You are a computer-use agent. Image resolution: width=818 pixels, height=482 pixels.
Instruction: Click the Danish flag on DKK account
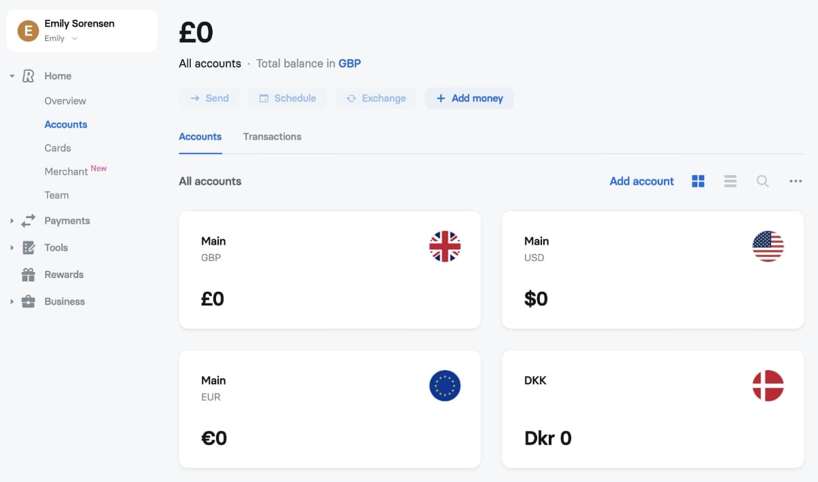(x=768, y=386)
